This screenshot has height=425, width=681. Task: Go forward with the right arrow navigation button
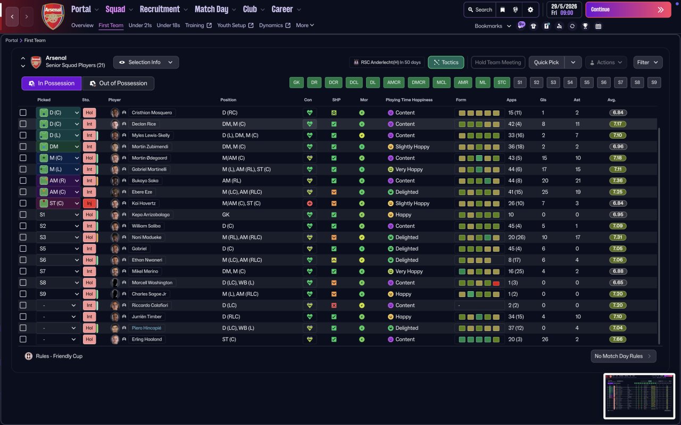pyautogui.click(x=27, y=16)
